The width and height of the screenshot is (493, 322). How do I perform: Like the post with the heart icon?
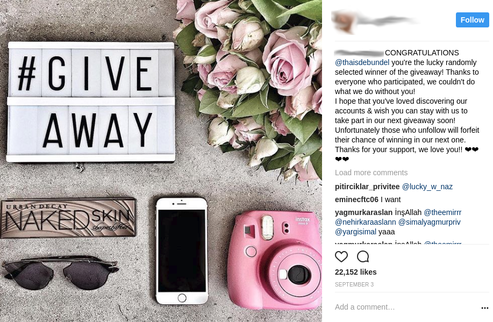tap(341, 256)
